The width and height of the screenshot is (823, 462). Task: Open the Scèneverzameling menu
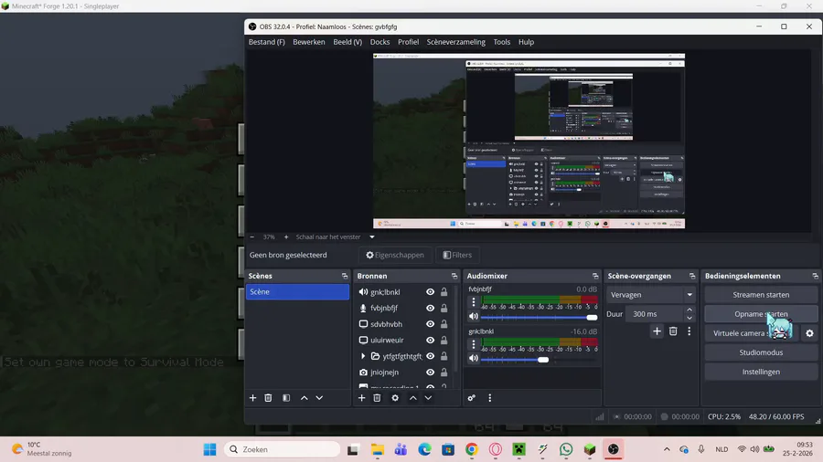pyautogui.click(x=455, y=42)
